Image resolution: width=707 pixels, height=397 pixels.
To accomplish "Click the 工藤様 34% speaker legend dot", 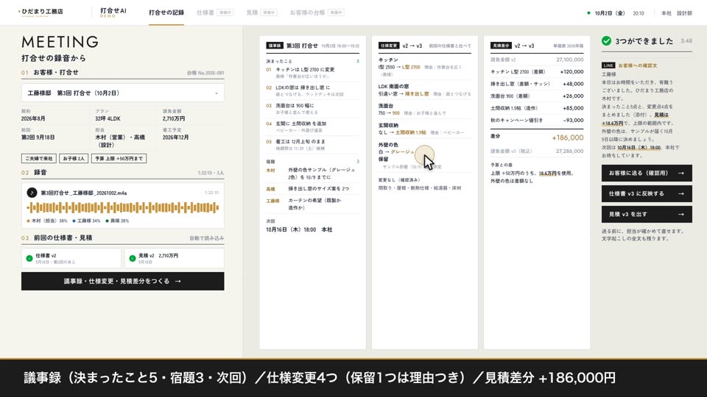I will click(x=74, y=221).
